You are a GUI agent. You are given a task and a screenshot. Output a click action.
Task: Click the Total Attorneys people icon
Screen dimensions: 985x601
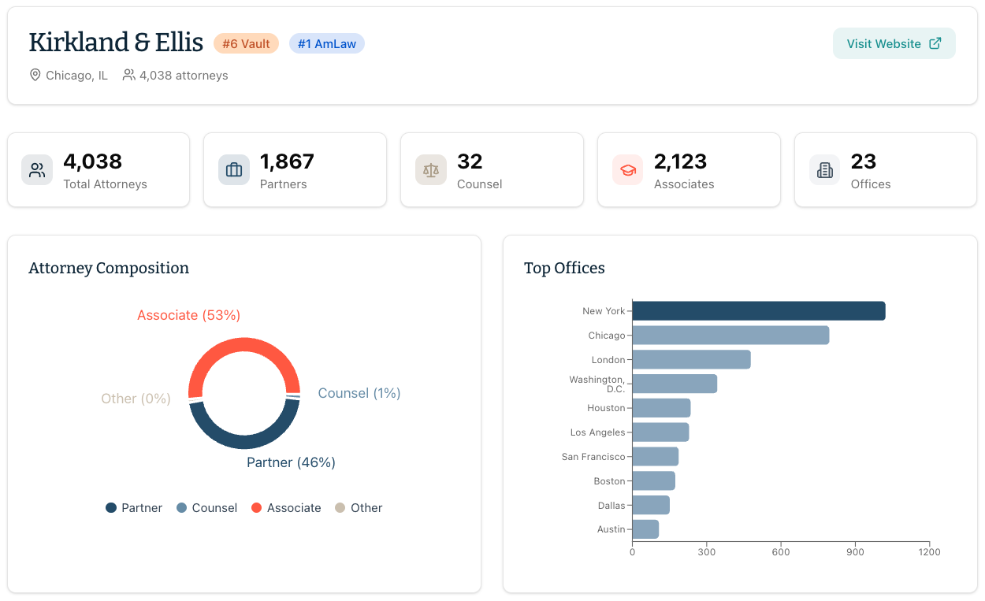(37, 170)
